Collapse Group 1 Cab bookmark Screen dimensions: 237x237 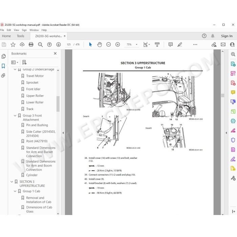click(x=15, y=191)
